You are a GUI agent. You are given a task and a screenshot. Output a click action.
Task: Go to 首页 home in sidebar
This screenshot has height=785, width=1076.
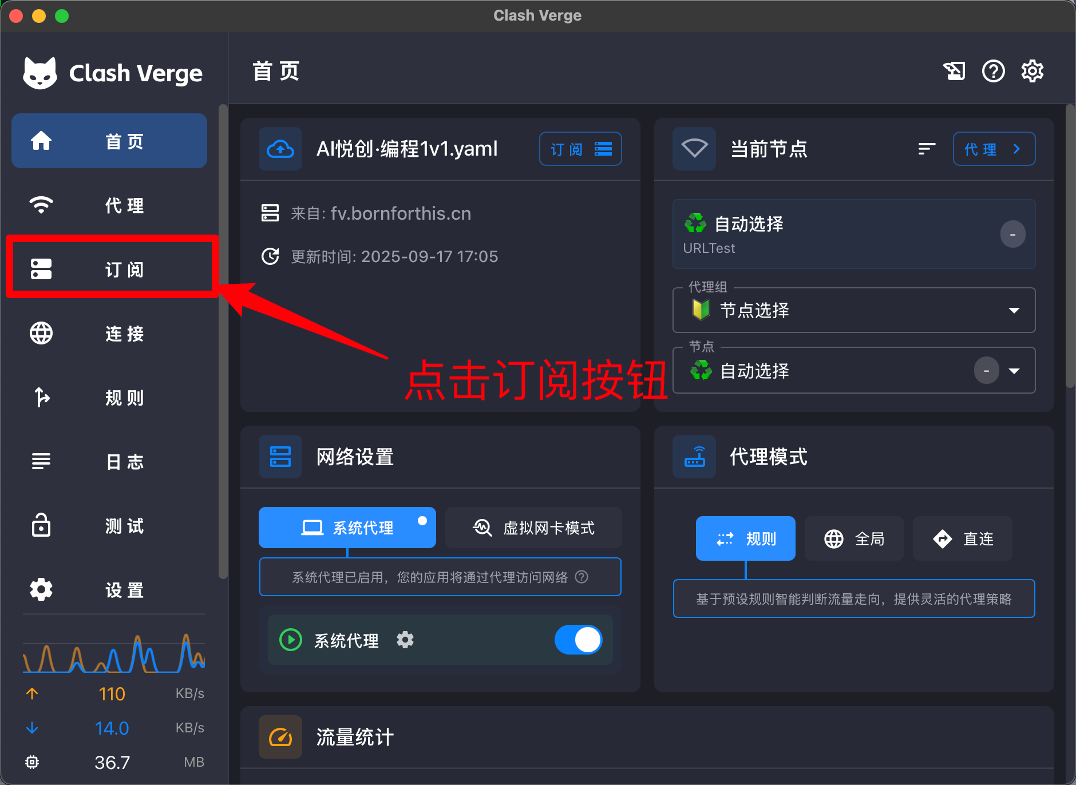coord(109,141)
